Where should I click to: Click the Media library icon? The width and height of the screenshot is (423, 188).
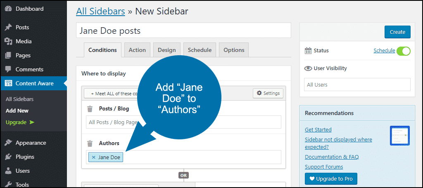point(8,41)
